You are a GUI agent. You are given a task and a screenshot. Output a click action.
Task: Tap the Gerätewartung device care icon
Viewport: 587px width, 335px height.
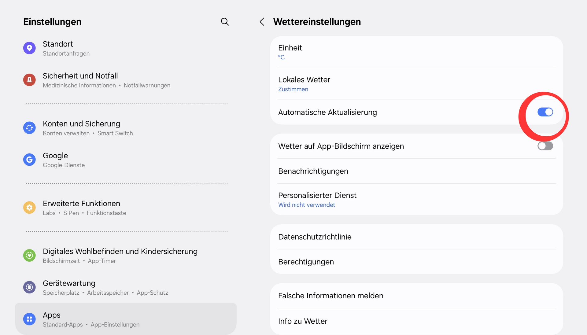pos(29,287)
